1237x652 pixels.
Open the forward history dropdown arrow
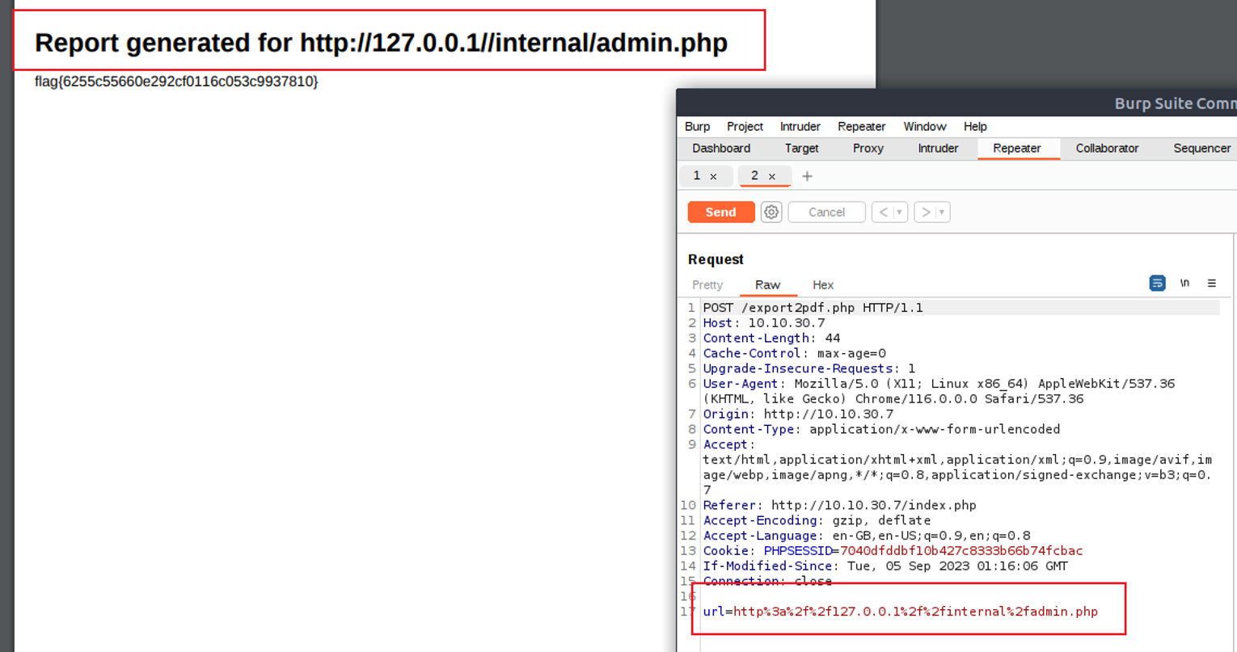(x=942, y=212)
